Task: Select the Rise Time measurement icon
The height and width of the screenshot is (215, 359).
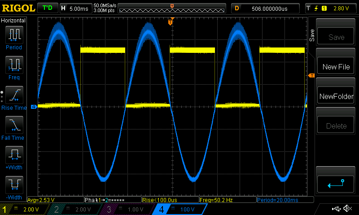Action: [x=14, y=95]
